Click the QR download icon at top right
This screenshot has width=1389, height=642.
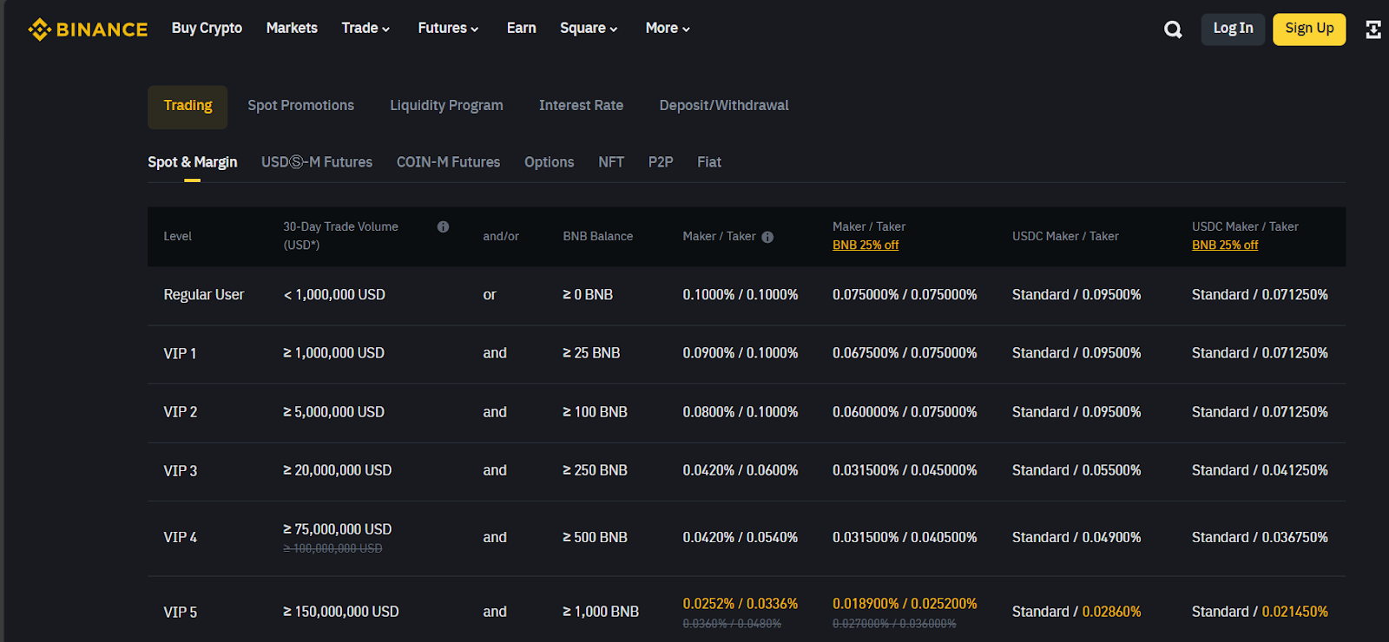click(1373, 29)
